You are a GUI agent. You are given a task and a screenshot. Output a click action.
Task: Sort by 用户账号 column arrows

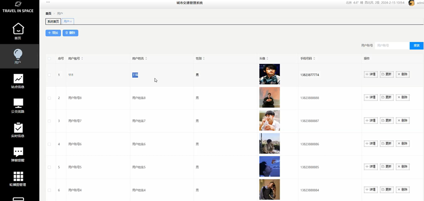(82, 58)
